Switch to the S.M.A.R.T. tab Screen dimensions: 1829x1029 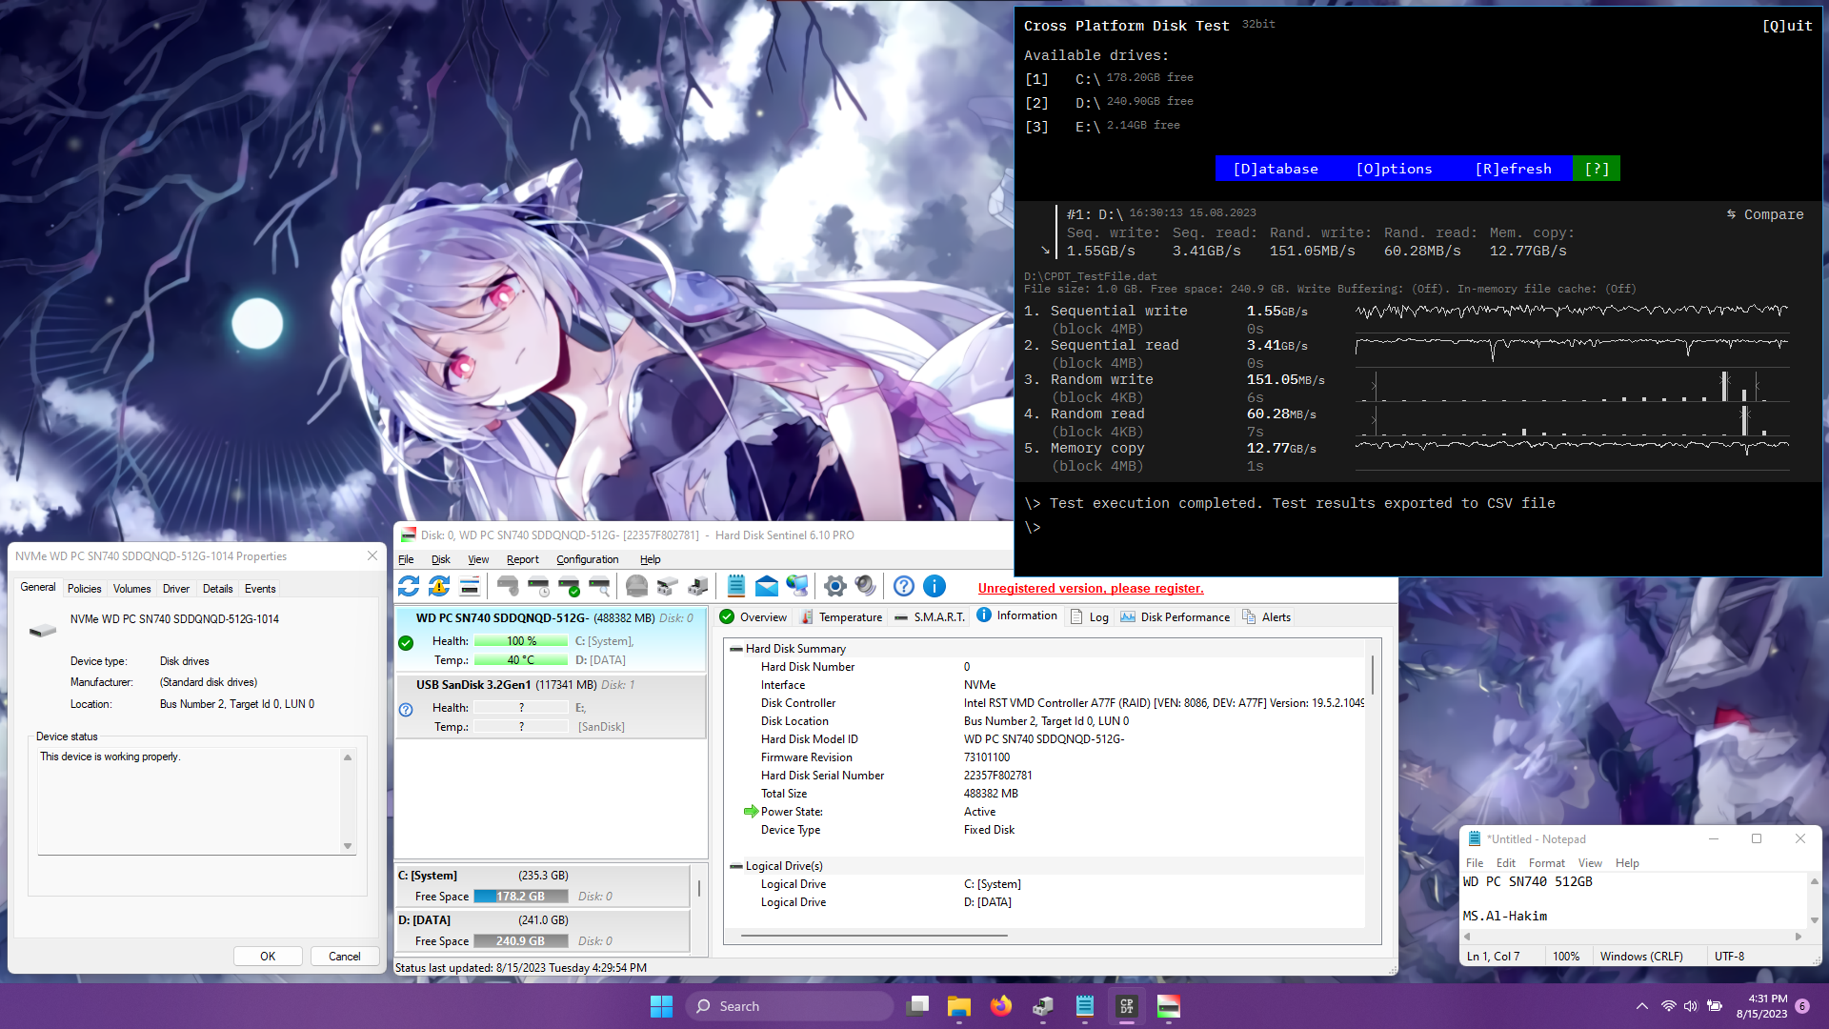click(930, 617)
